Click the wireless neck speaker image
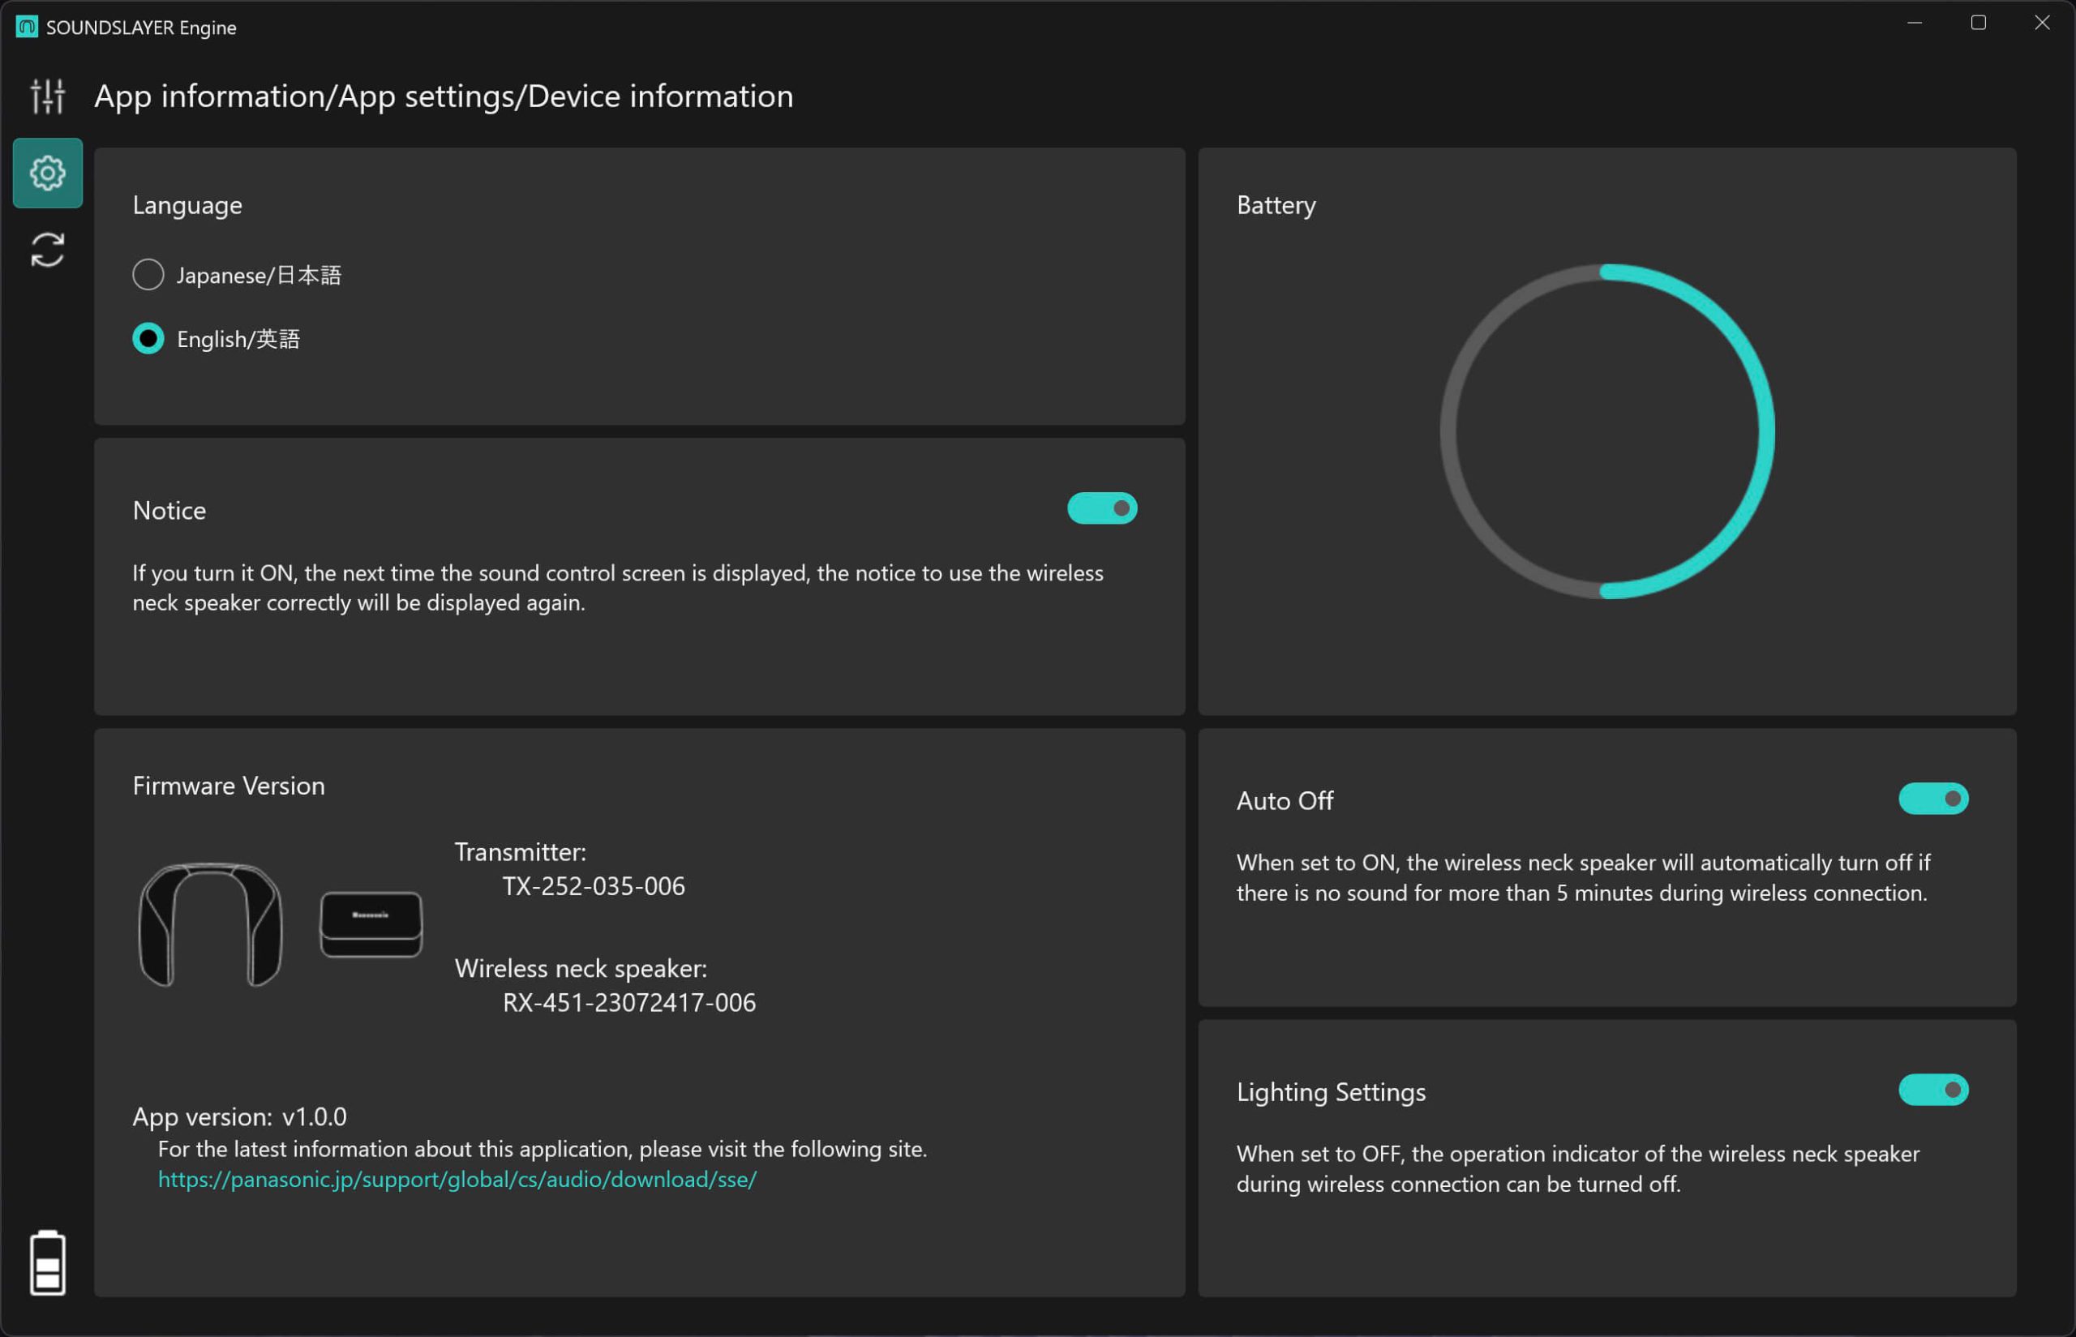This screenshot has height=1337, width=2076. pyautogui.click(x=210, y=923)
